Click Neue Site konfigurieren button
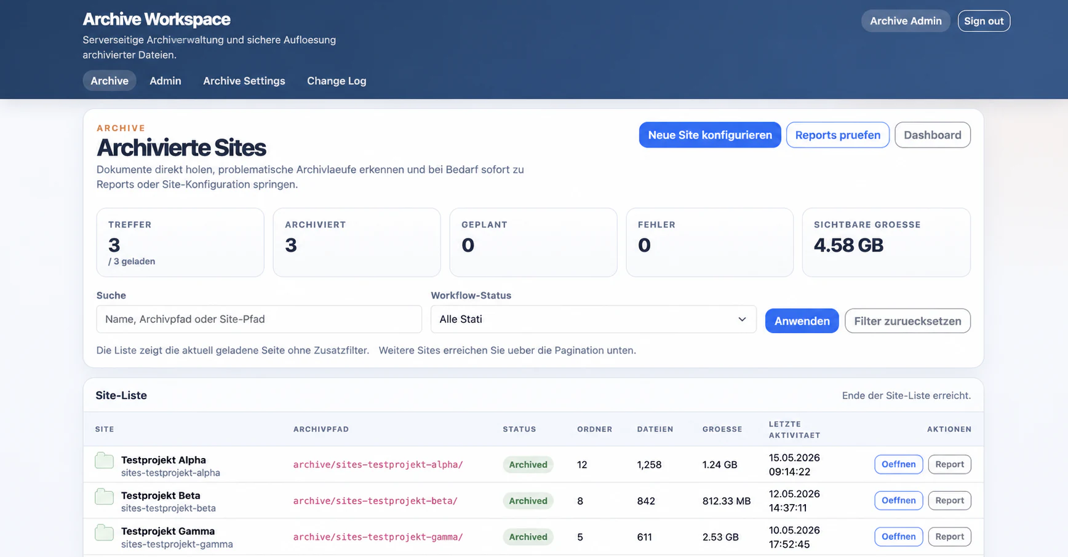Image resolution: width=1068 pixels, height=557 pixels. point(710,135)
